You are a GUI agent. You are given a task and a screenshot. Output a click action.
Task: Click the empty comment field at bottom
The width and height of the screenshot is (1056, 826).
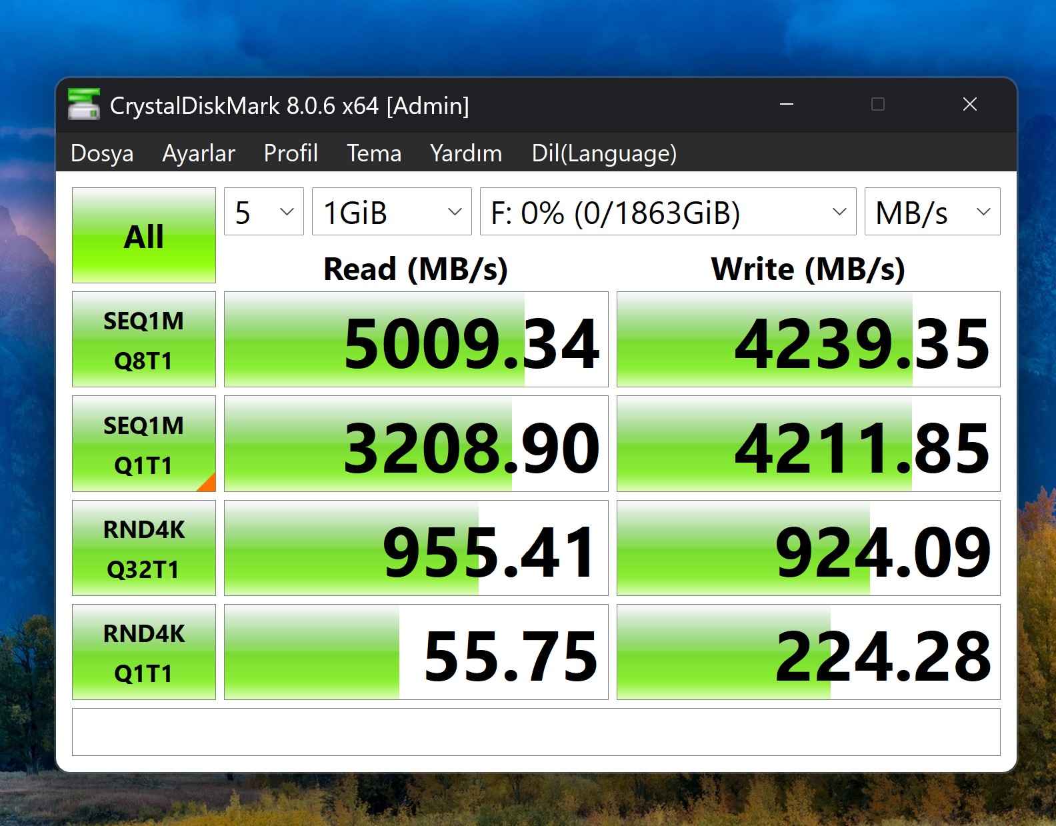point(536,732)
